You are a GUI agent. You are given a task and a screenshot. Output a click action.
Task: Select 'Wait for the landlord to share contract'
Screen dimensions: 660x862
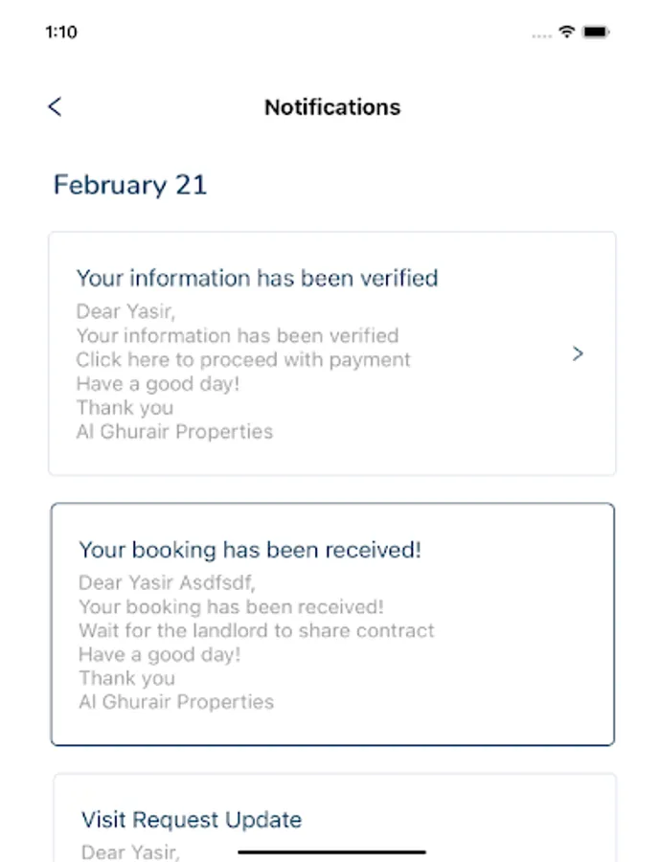(x=257, y=630)
